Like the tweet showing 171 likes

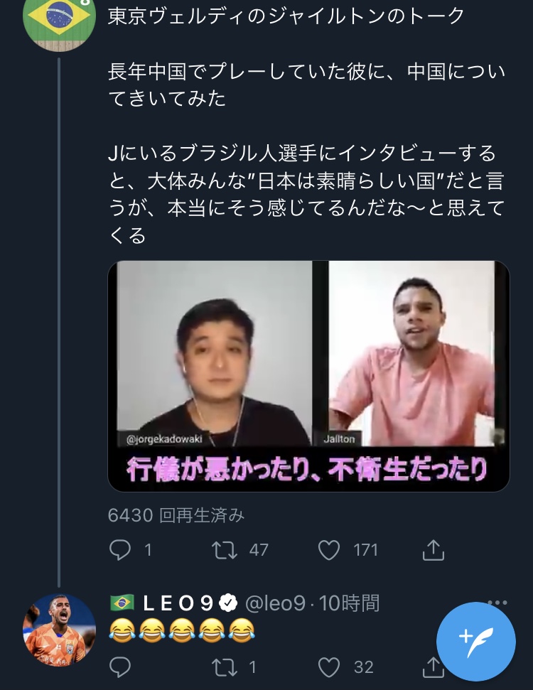329,550
